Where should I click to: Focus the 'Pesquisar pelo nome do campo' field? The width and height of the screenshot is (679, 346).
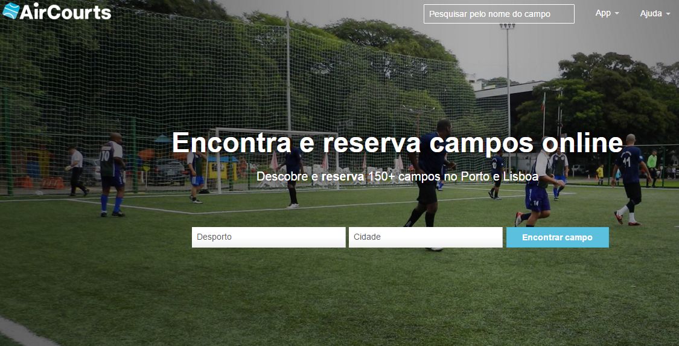[499, 14]
